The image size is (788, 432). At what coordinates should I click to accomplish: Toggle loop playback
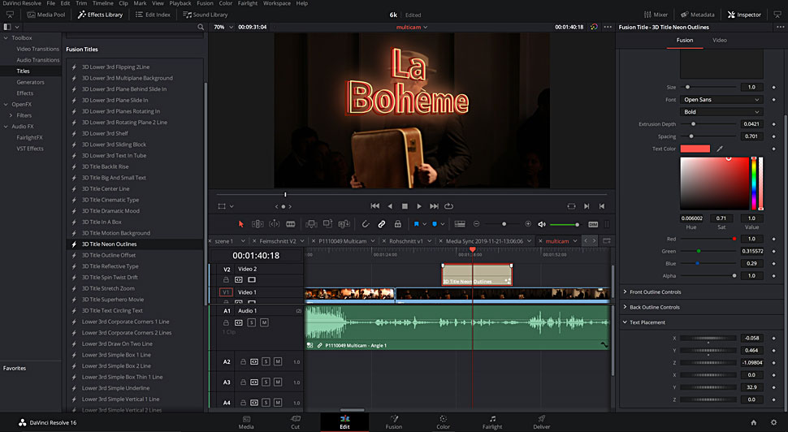pos(448,206)
